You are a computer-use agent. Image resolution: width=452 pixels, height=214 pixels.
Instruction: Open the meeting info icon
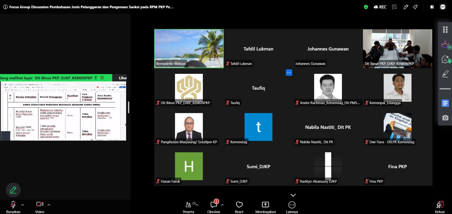pos(5,7)
